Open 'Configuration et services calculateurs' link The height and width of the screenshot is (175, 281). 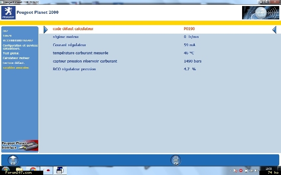[20, 47]
